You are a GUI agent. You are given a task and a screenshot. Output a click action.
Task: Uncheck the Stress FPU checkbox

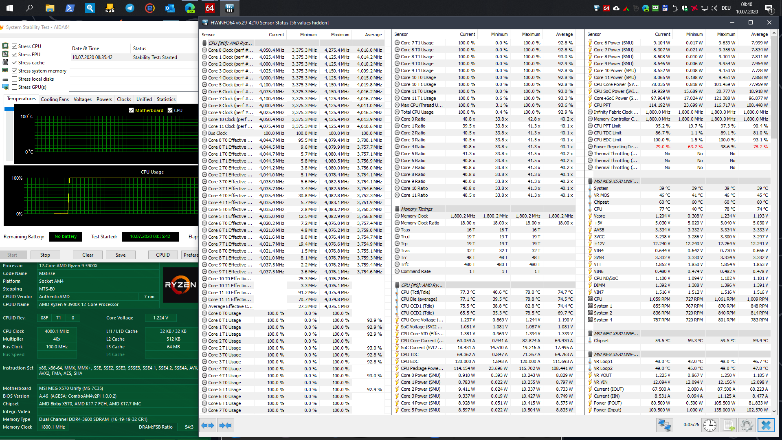pyautogui.click(x=15, y=55)
